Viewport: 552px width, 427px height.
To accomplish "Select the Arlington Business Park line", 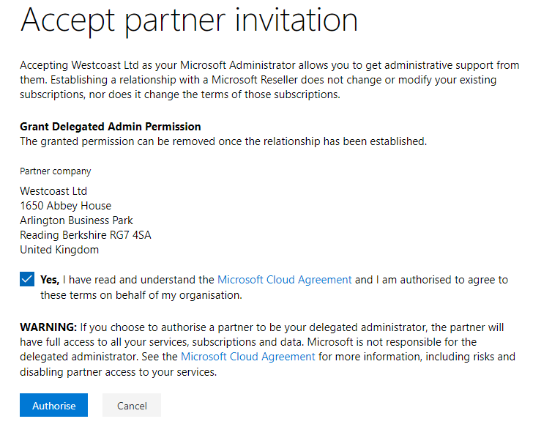I will (x=76, y=220).
